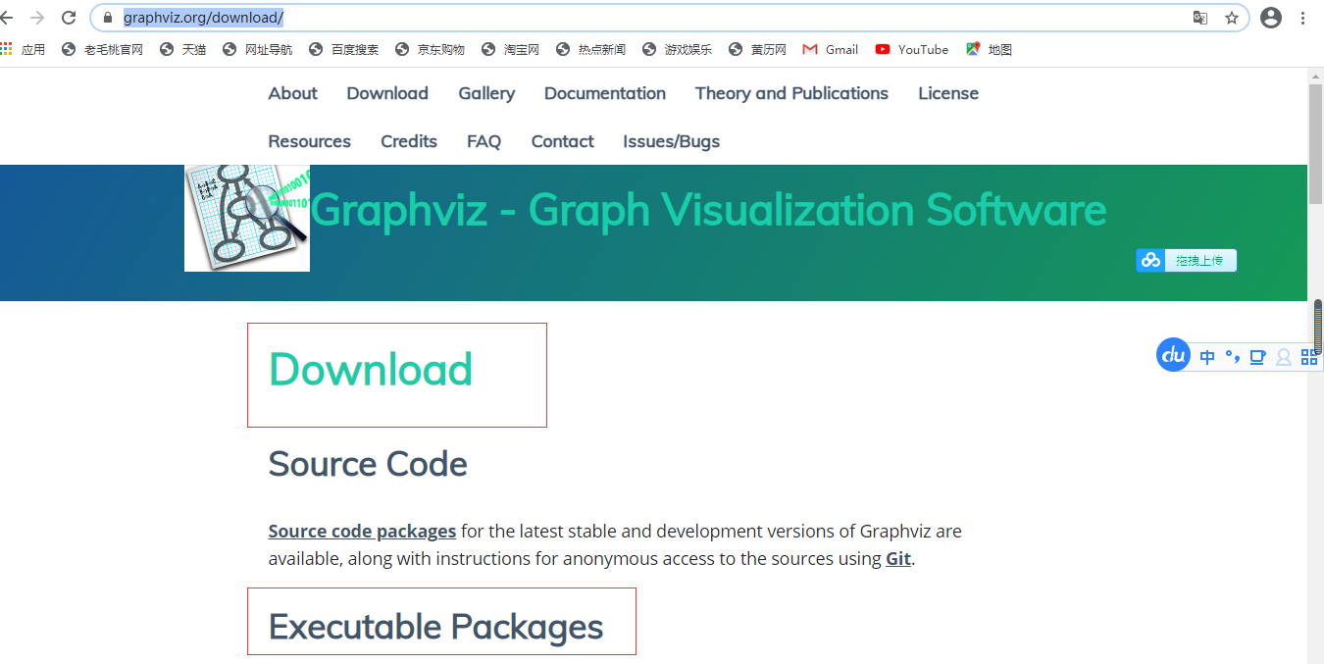
Task: Open the Chrome three-dot menu
Action: tap(1303, 18)
